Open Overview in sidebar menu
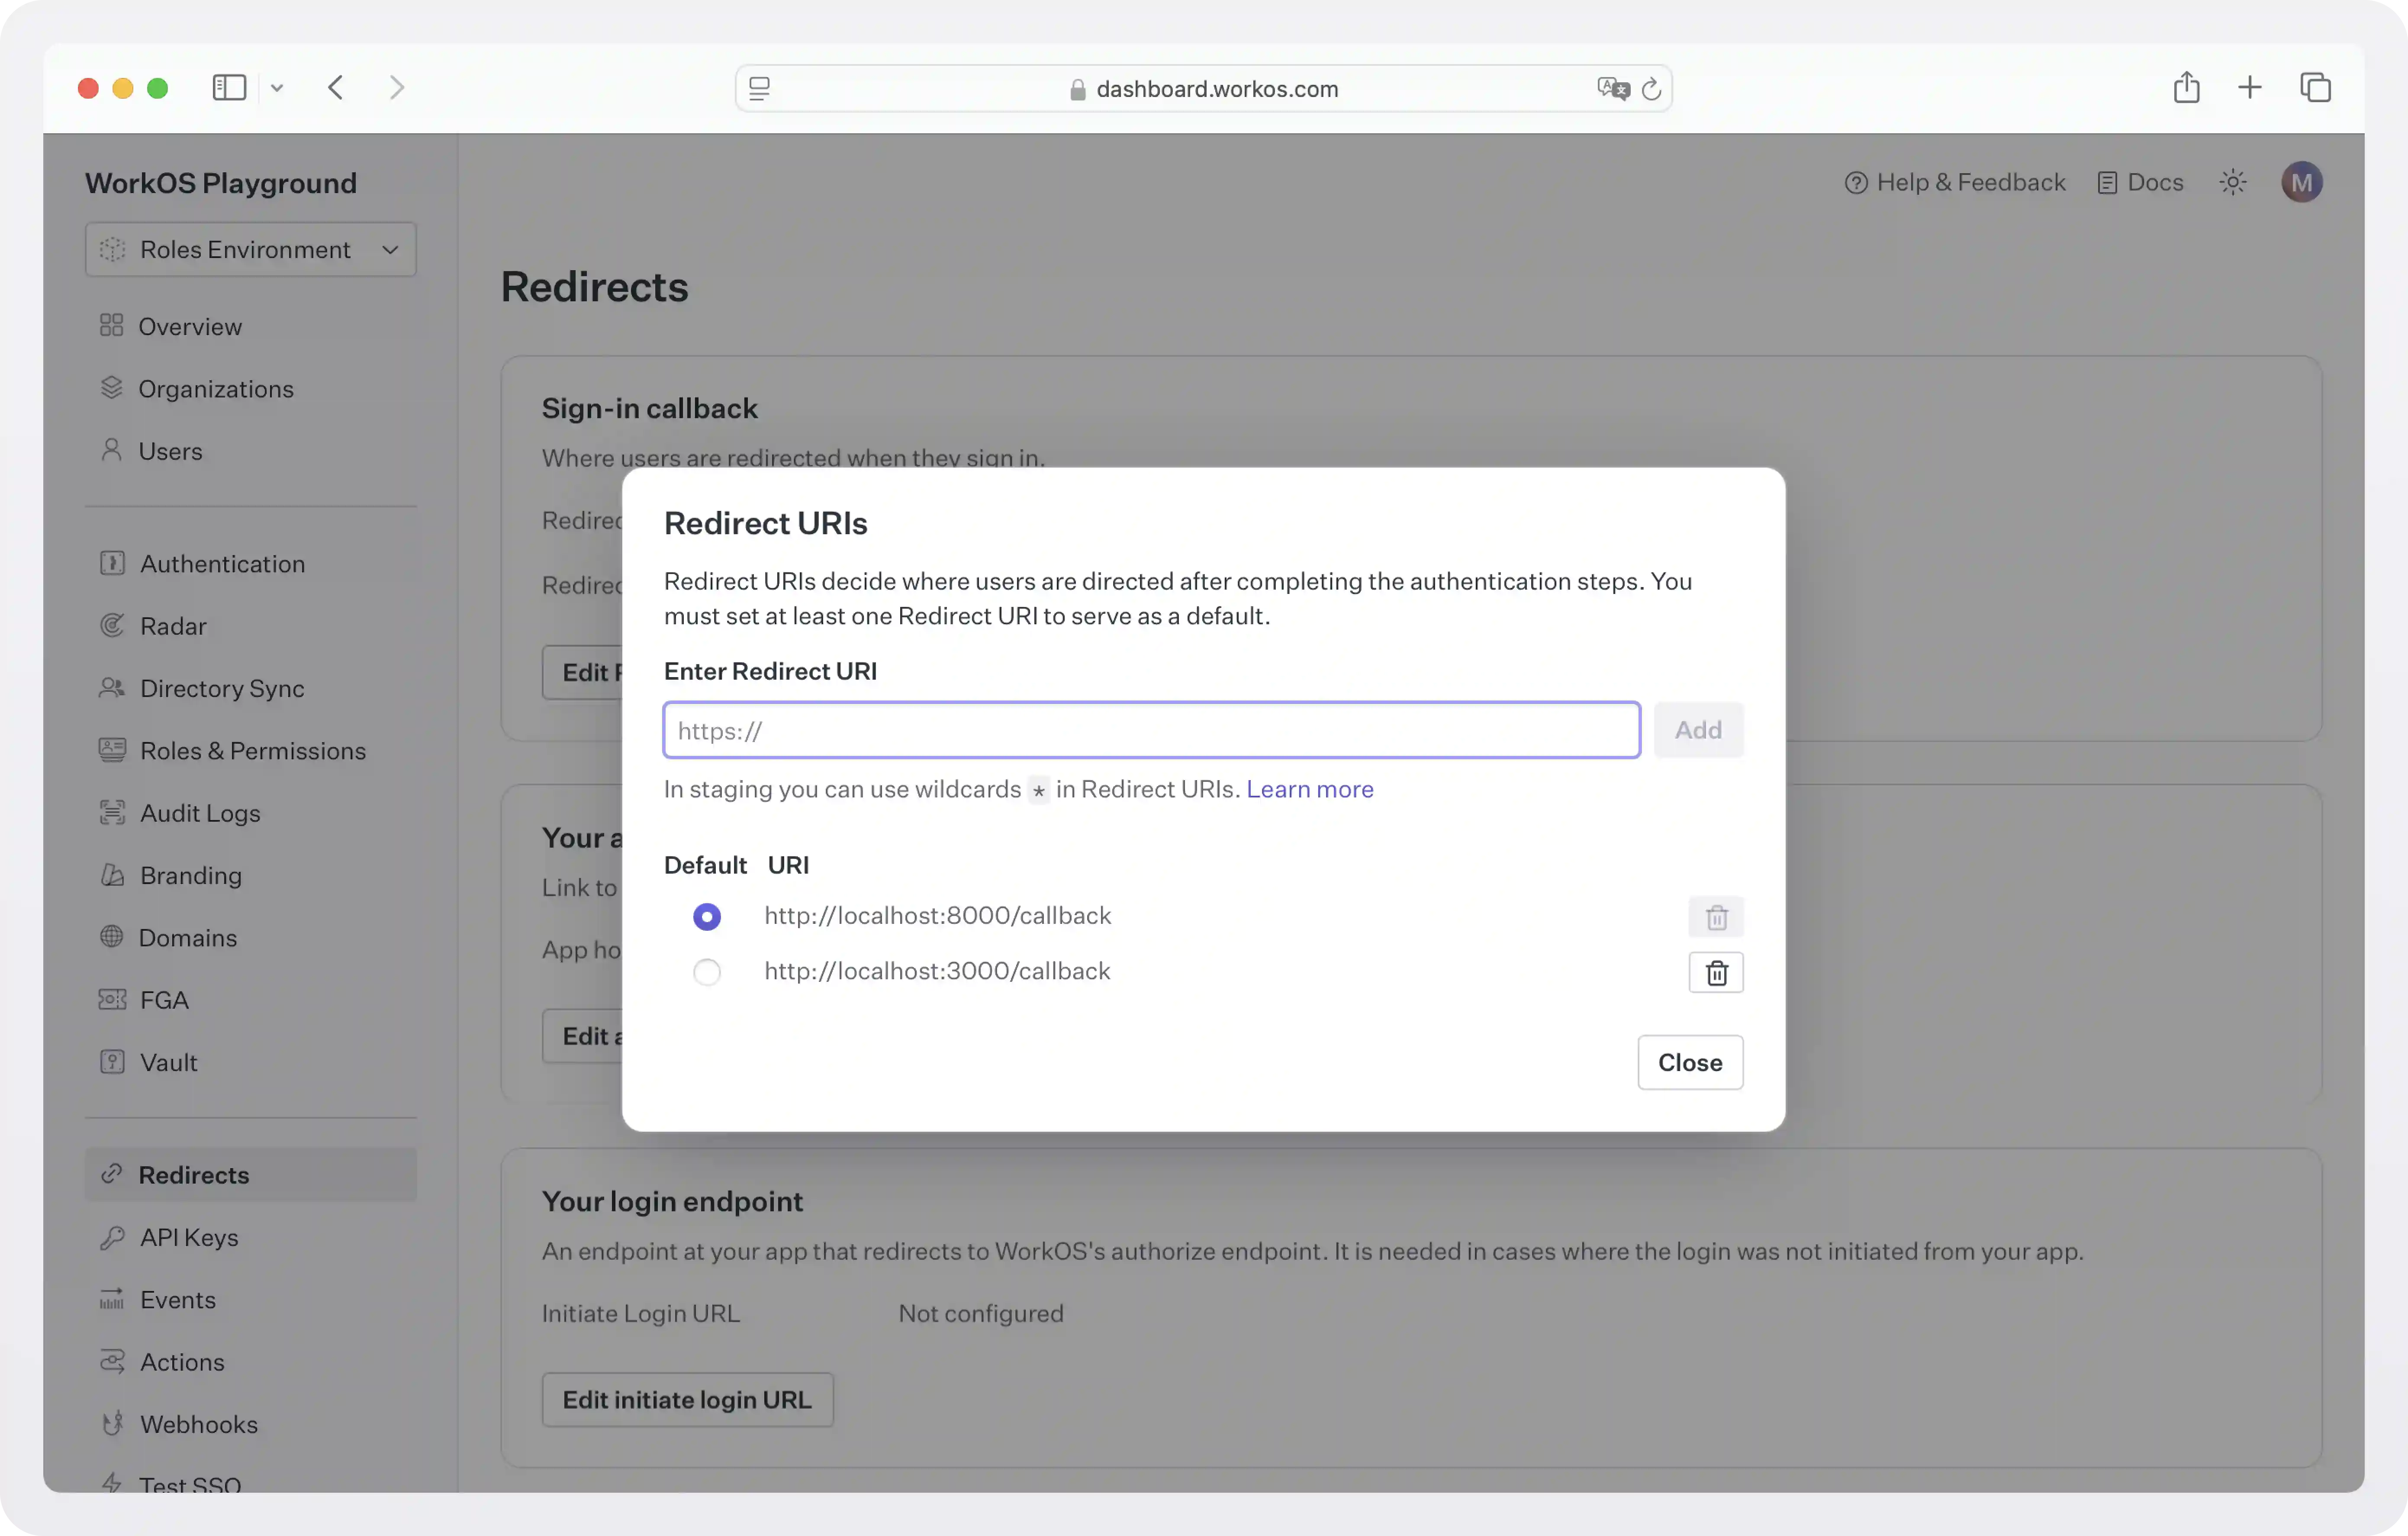The width and height of the screenshot is (2408, 1536). (x=190, y=326)
